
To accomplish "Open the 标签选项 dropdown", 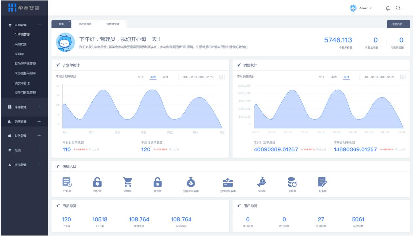I will [x=398, y=24].
